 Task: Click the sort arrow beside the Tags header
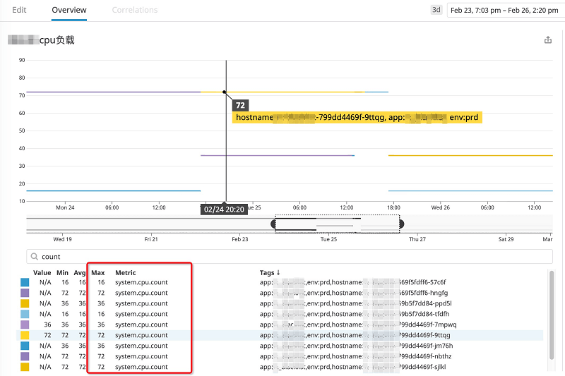point(278,272)
